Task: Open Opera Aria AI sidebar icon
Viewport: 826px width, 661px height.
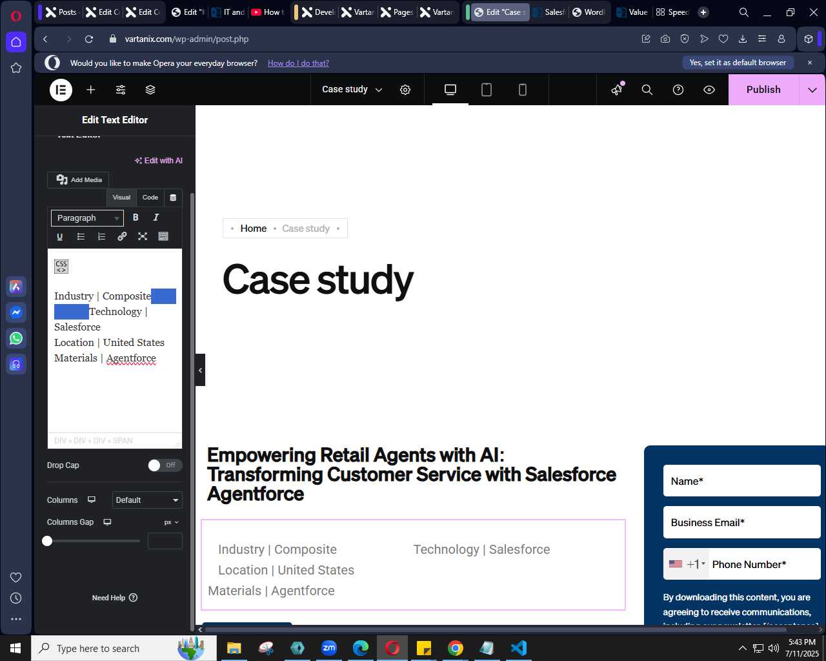Action: pyautogui.click(x=16, y=287)
